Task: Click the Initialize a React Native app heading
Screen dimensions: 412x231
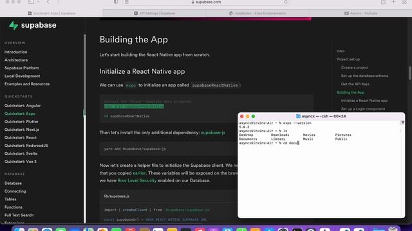Action: tap(142, 71)
